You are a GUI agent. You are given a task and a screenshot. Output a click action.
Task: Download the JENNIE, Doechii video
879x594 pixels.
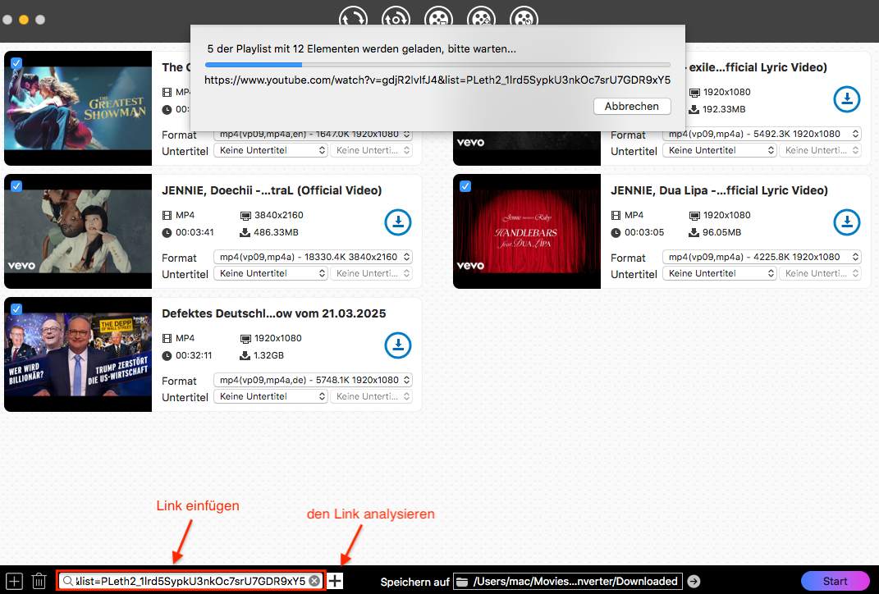tap(398, 222)
